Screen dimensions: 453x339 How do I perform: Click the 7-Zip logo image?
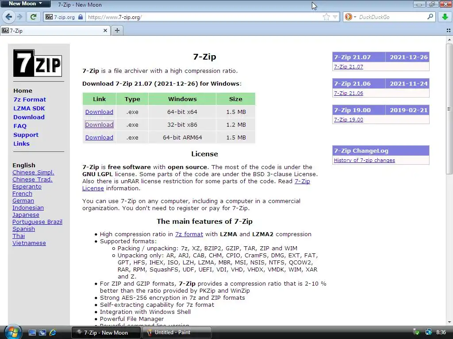pos(38,63)
